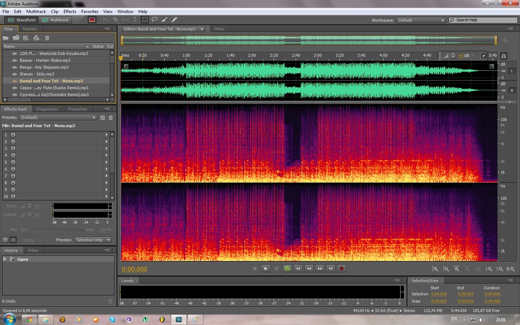
Task: Toggle the snapping magnet icon
Action: coord(504,56)
